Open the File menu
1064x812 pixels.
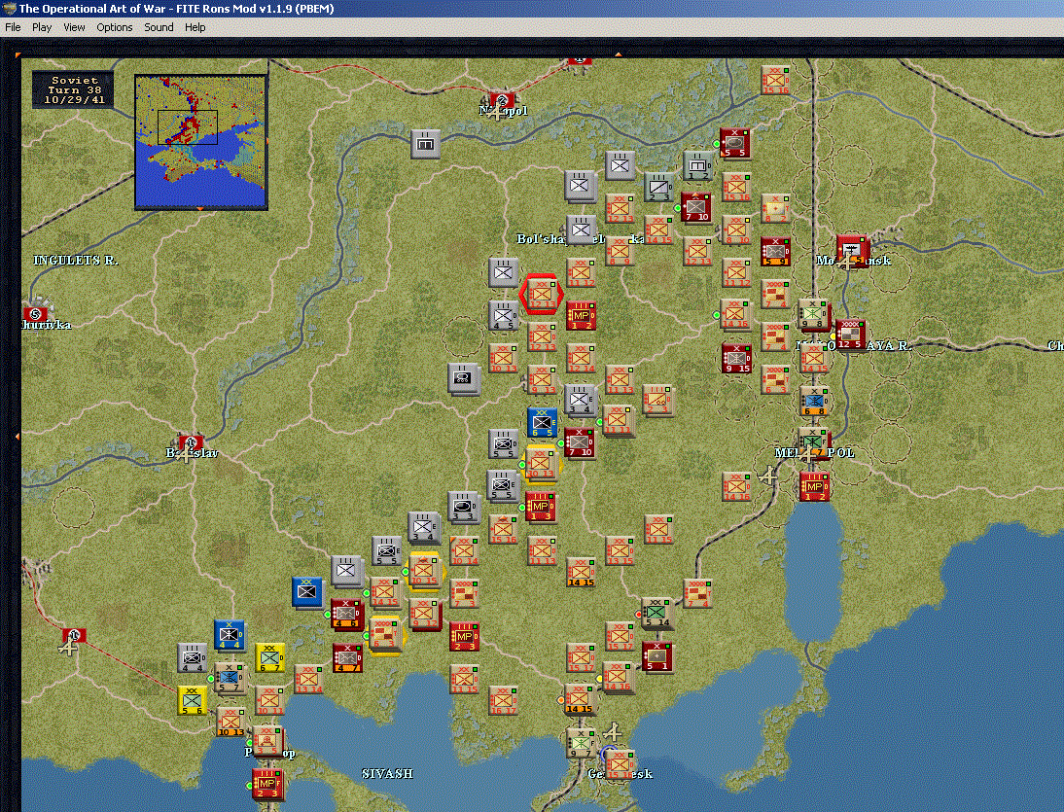13,27
